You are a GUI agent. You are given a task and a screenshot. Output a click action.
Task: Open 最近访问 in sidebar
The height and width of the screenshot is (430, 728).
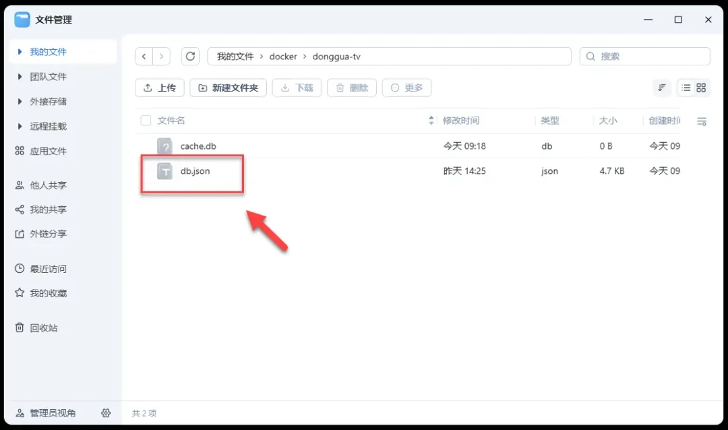click(x=47, y=269)
